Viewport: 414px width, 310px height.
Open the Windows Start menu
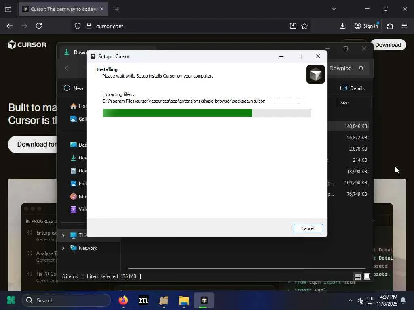pos(11,300)
